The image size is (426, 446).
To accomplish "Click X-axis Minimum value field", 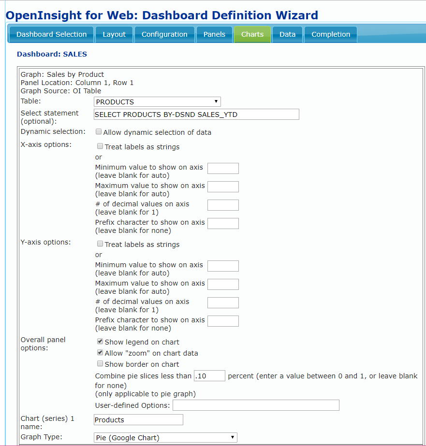I will coord(223,168).
